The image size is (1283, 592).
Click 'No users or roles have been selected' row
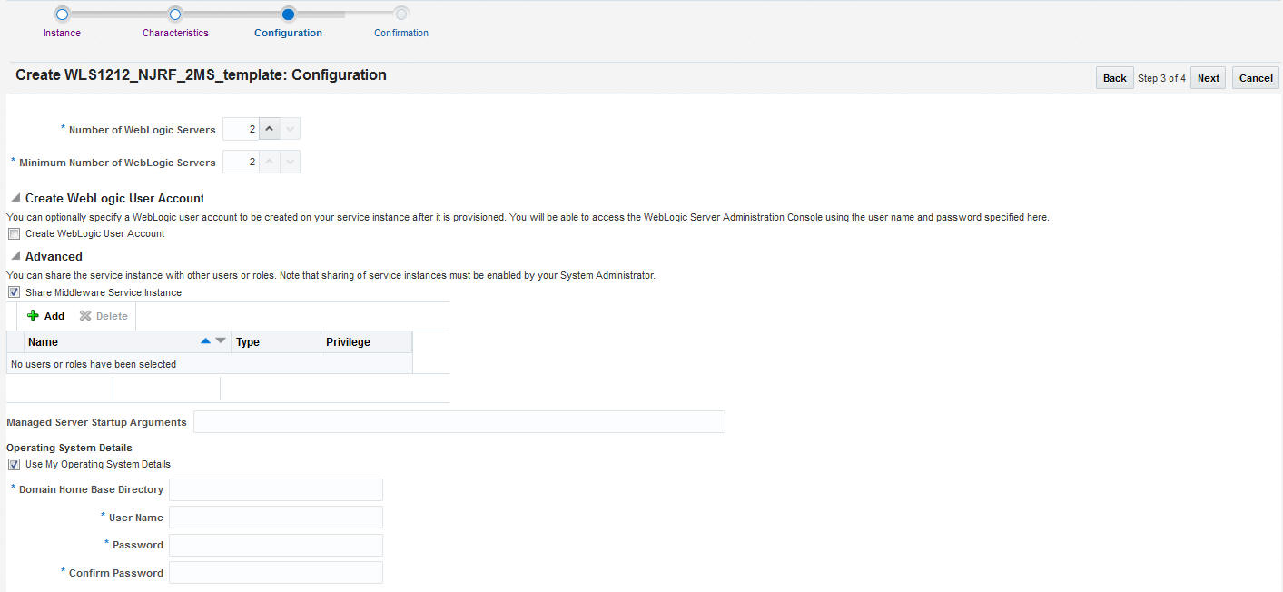coord(210,364)
